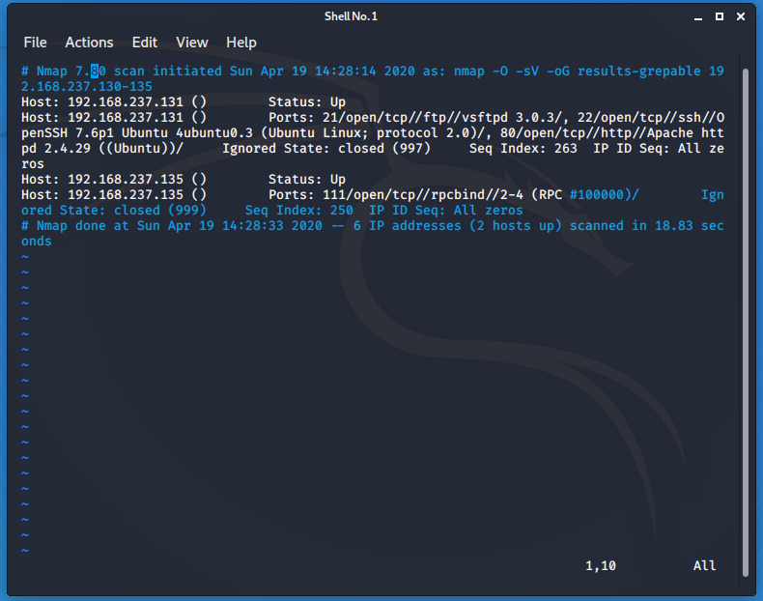This screenshot has width=763, height=601.
Task: Maximize the Shell No.1 window
Action: [719, 16]
